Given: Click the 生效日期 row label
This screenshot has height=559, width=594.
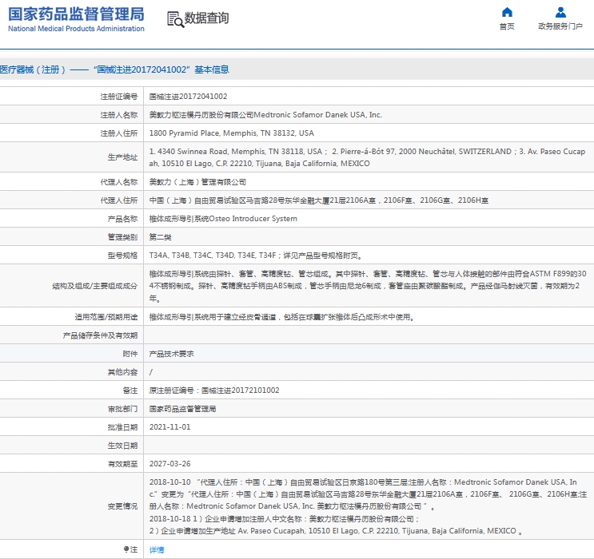Looking at the screenshot, I should 122,446.
